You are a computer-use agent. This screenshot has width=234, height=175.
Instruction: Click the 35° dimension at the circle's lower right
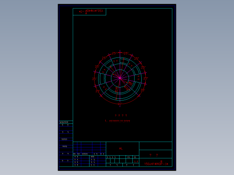click(x=143, y=90)
